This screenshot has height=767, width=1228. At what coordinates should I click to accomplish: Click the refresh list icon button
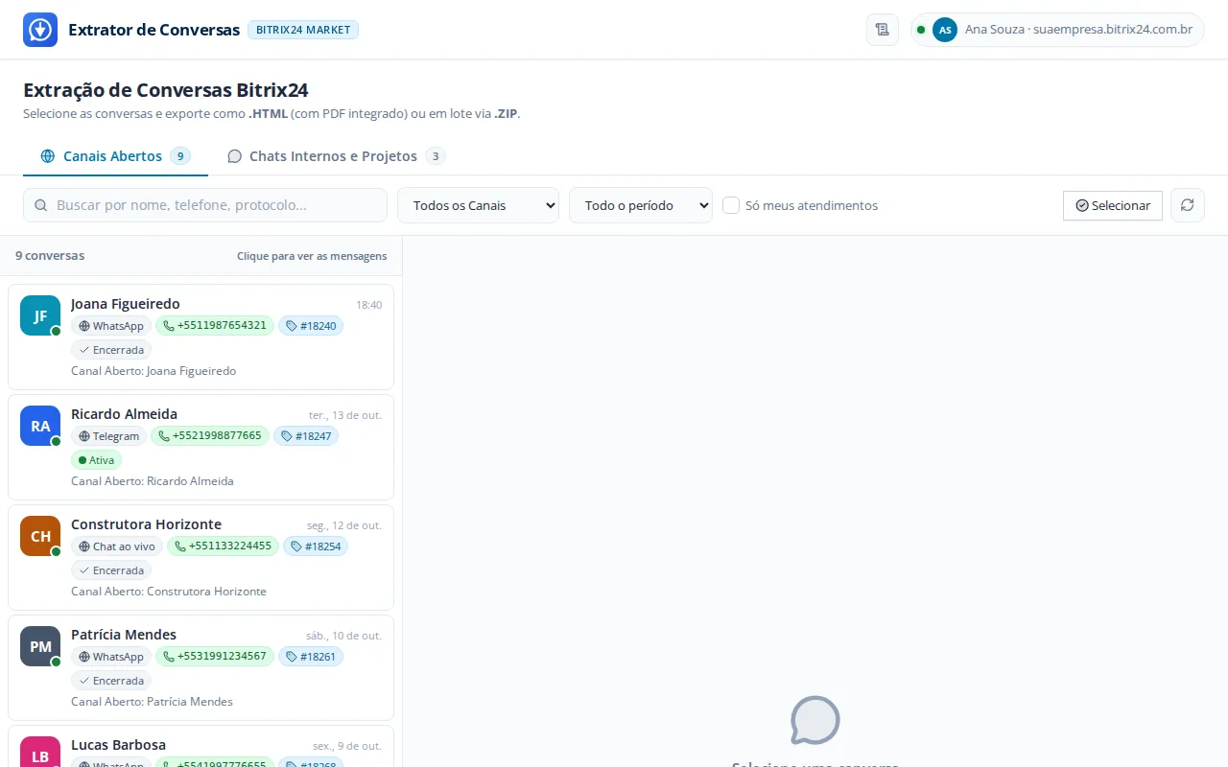tap(1188, 205)
